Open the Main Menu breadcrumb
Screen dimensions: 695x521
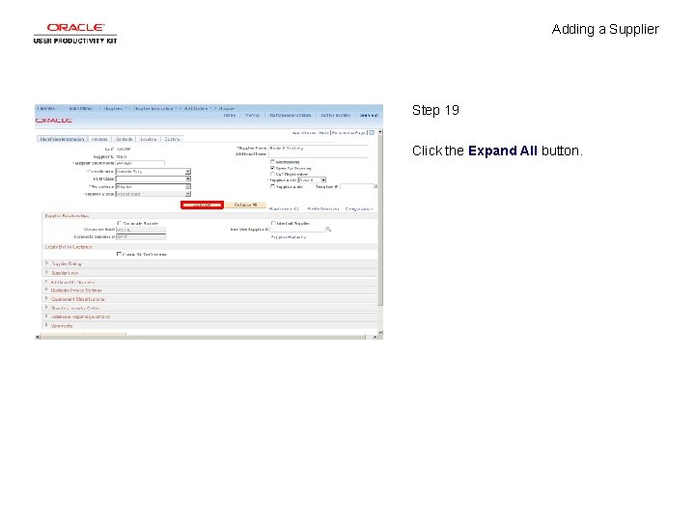(x=81, y=108)
